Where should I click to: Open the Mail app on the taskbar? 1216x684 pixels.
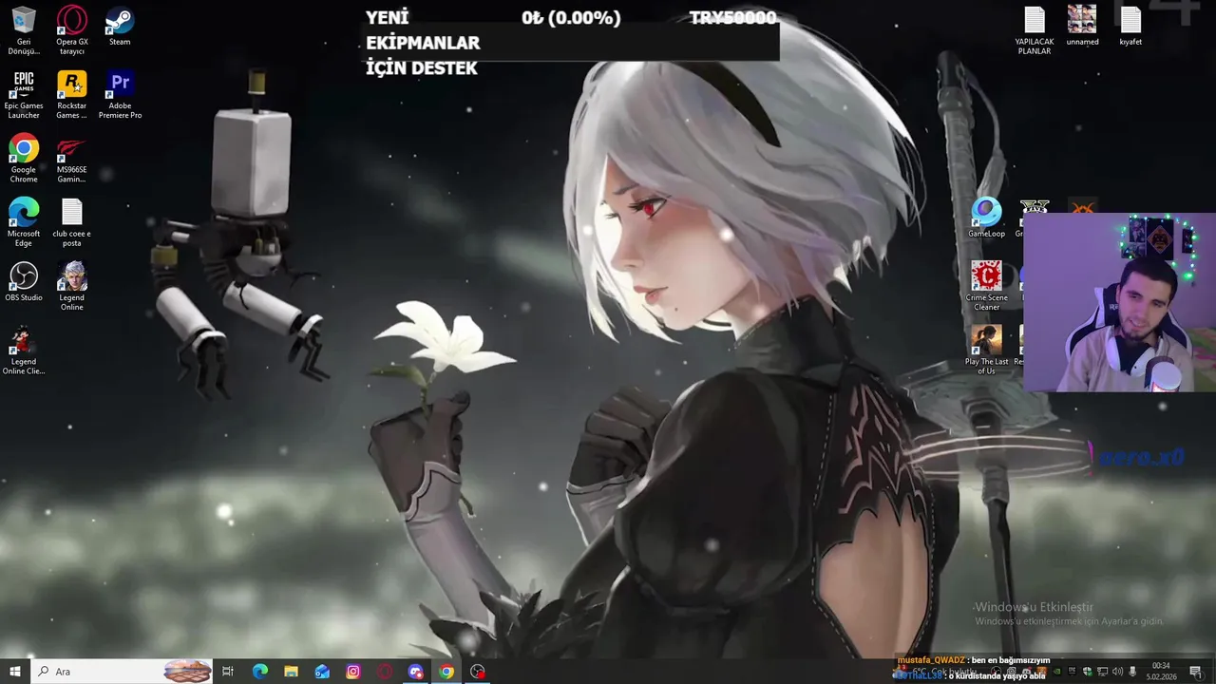point(322,672)
